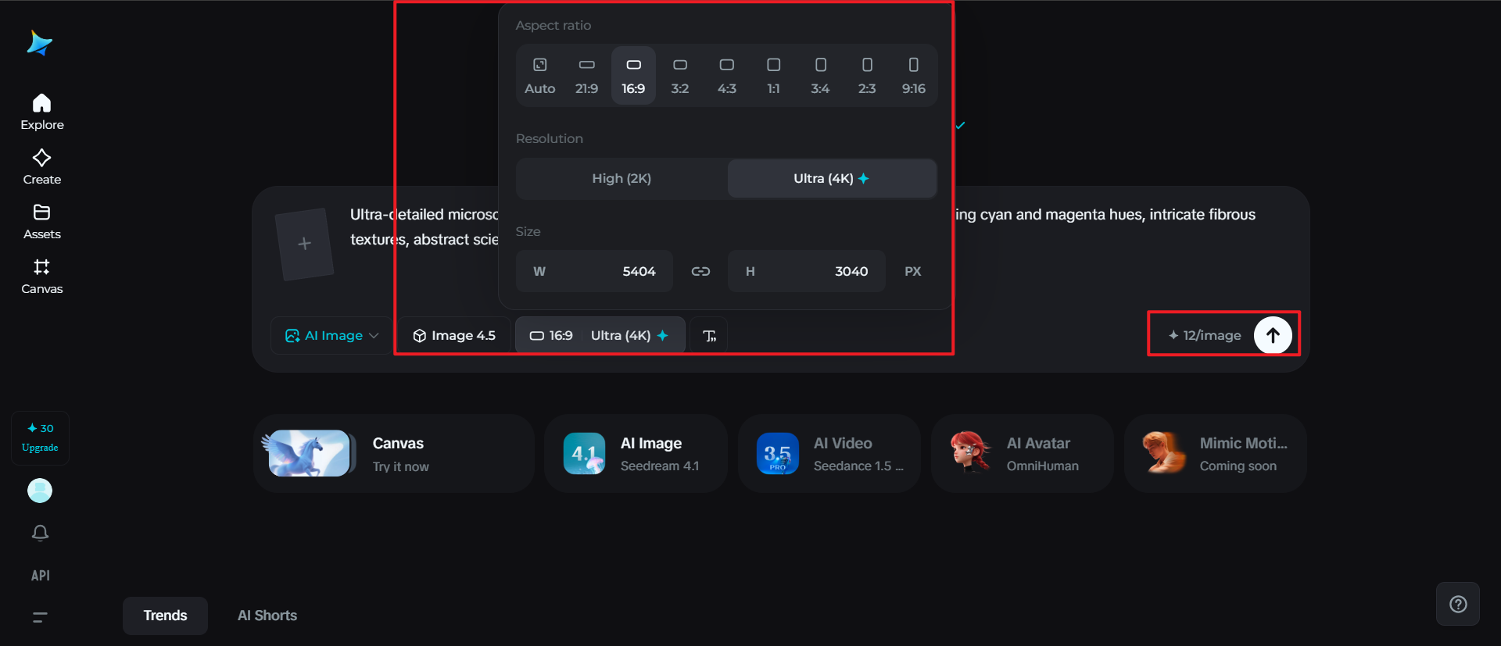The height and width of the screenshot is (646, 1501).
Task: Click the PX unit label
Action: click(912, 272)
